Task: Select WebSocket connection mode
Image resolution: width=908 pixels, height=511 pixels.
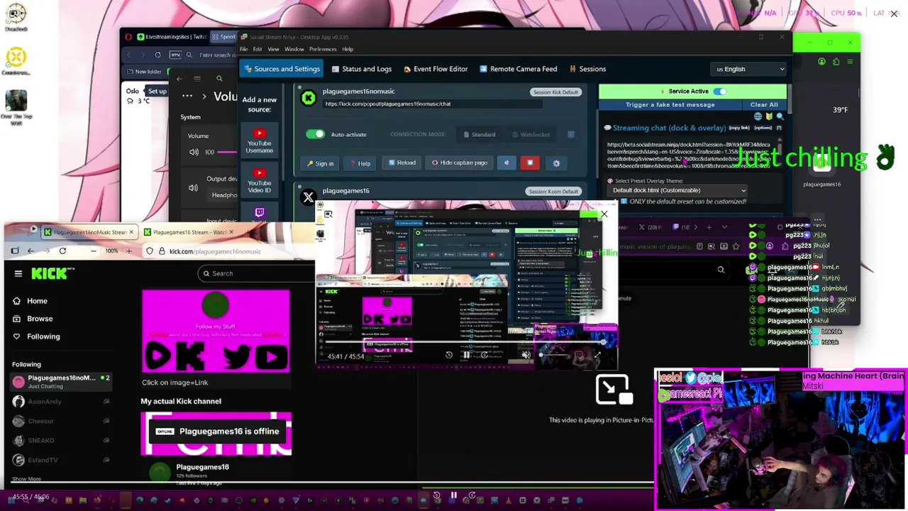Action: coord(531,134)
